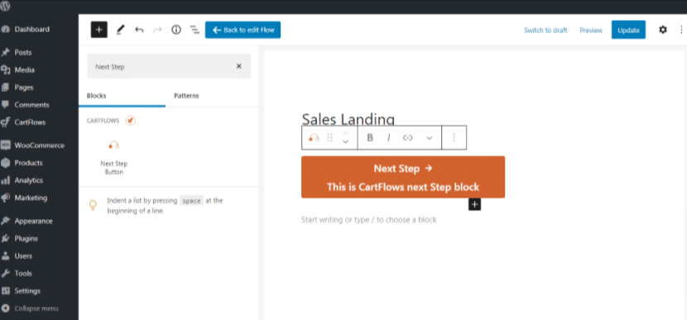687x320 pixels.
Task: Open the document details info icon
Action: [176, 30]
